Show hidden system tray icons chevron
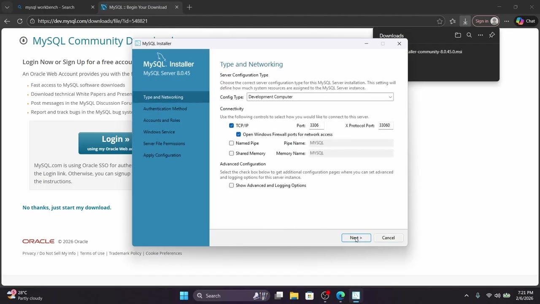 pyautogui.click(x=466, y=296)
